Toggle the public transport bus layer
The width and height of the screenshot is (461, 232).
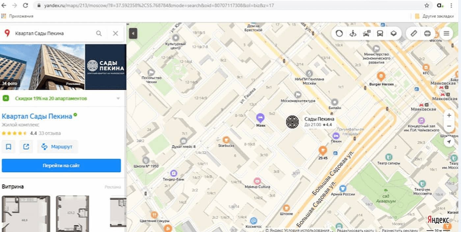pyautogui.click(x=380, y=33)
